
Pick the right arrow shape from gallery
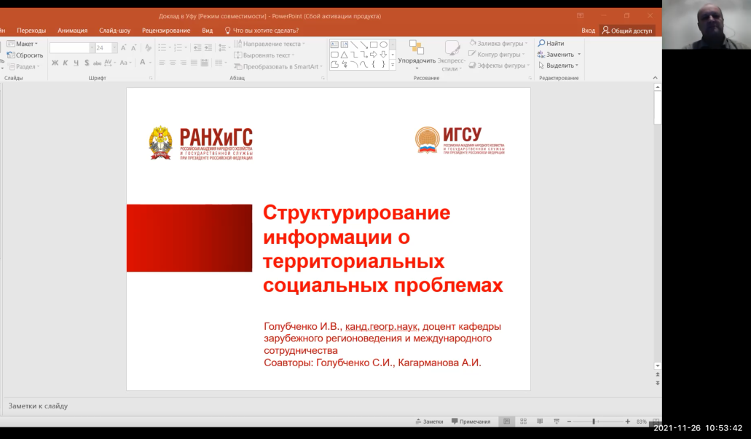coord(374,55)
